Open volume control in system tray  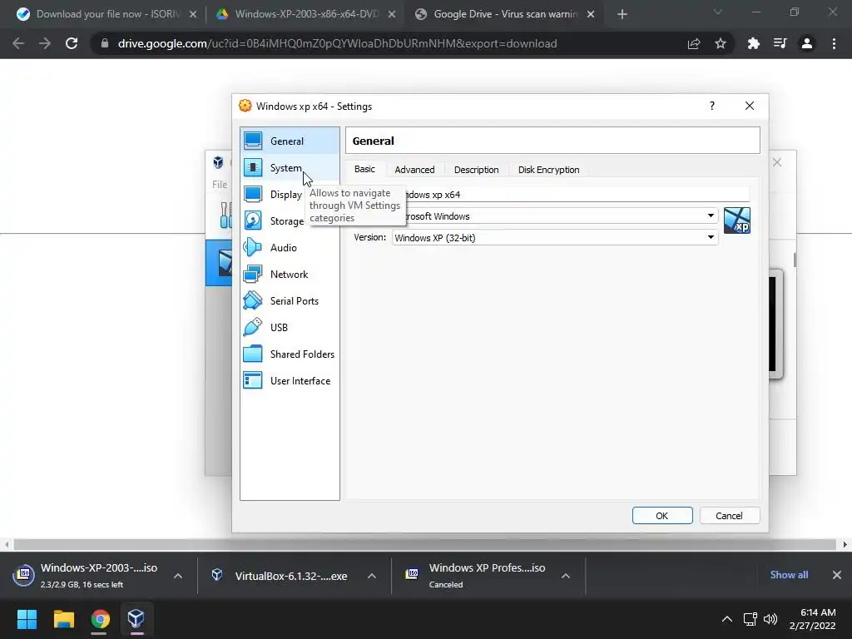770,619
